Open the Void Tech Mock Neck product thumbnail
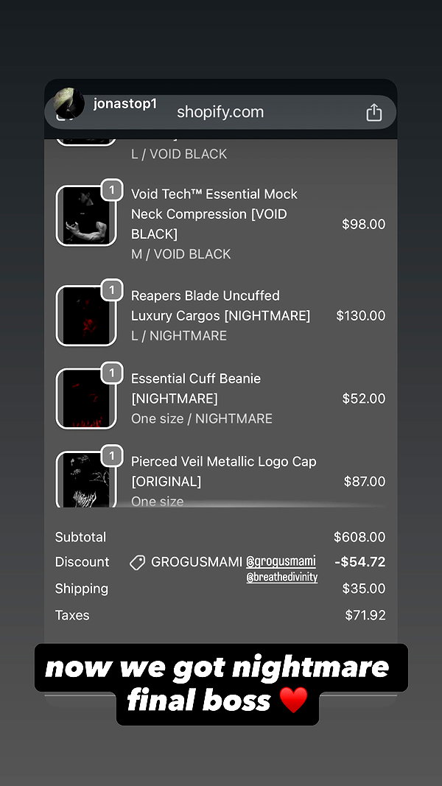Image resolution: width=442 pixels, height=786 pixels. [x=86, y=216]
